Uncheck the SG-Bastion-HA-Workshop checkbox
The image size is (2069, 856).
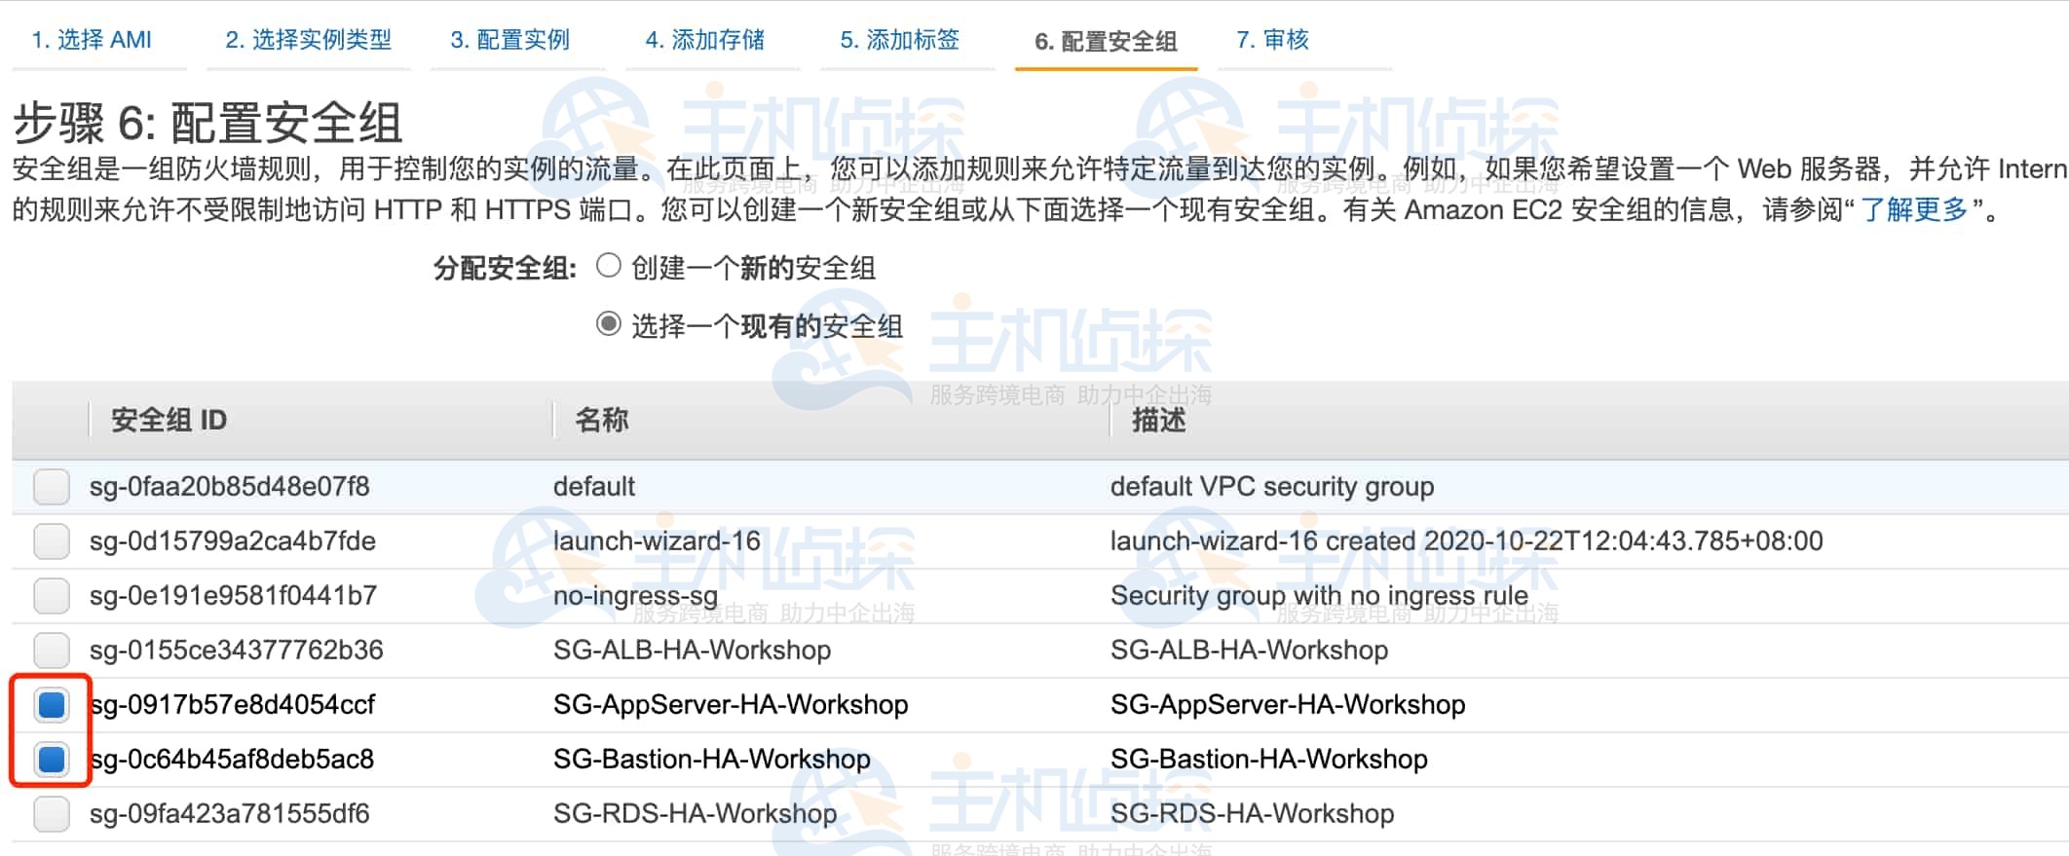[x=52, y=759]
